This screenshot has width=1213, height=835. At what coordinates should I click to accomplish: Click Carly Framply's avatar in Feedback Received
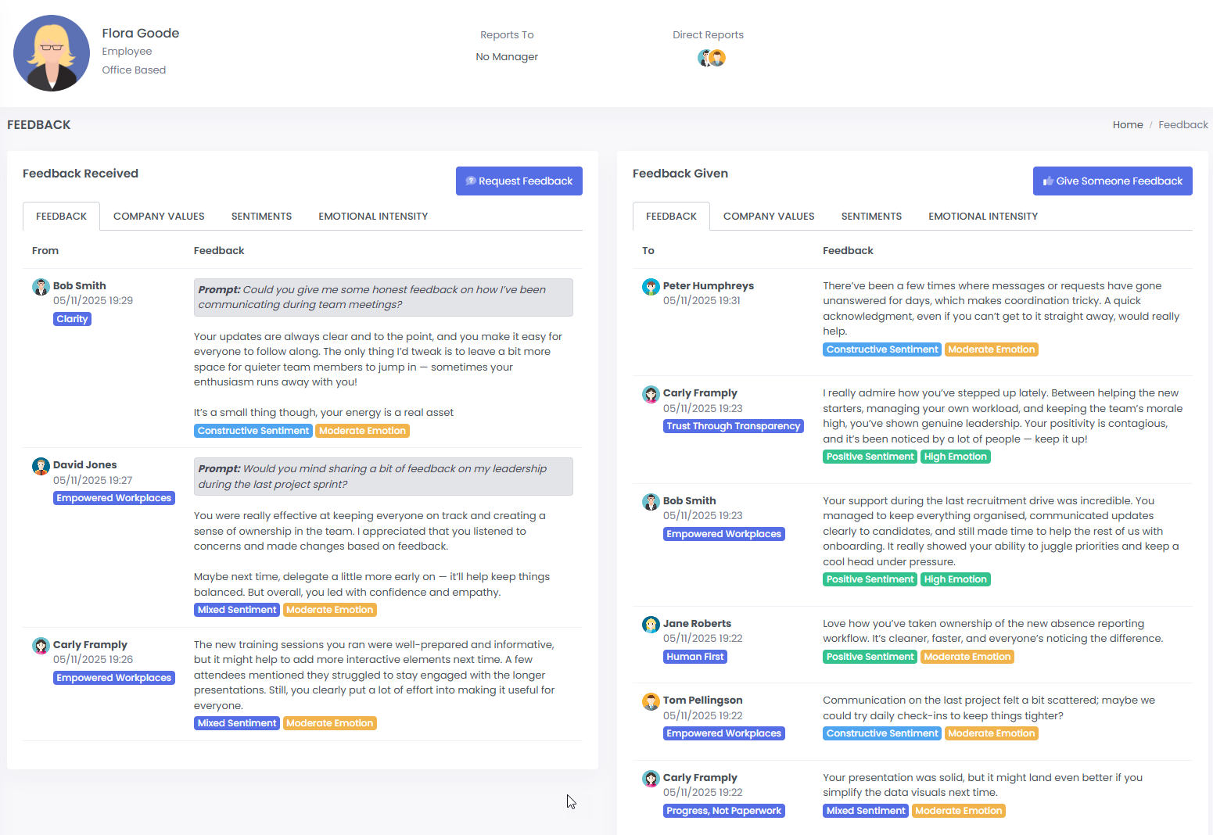[41, 646]
